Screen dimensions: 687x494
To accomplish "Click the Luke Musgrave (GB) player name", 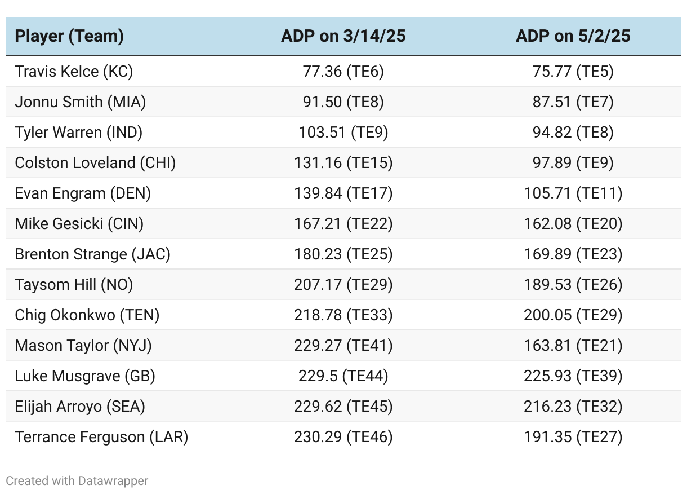I will pyautogui.click(x=85, y=376).
